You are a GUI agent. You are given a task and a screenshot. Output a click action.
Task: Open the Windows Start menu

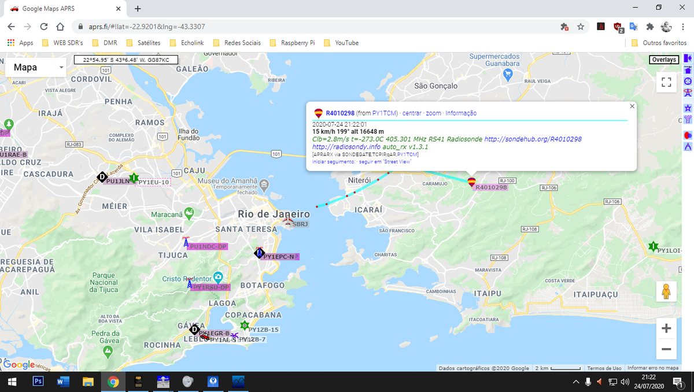[12, 382]
